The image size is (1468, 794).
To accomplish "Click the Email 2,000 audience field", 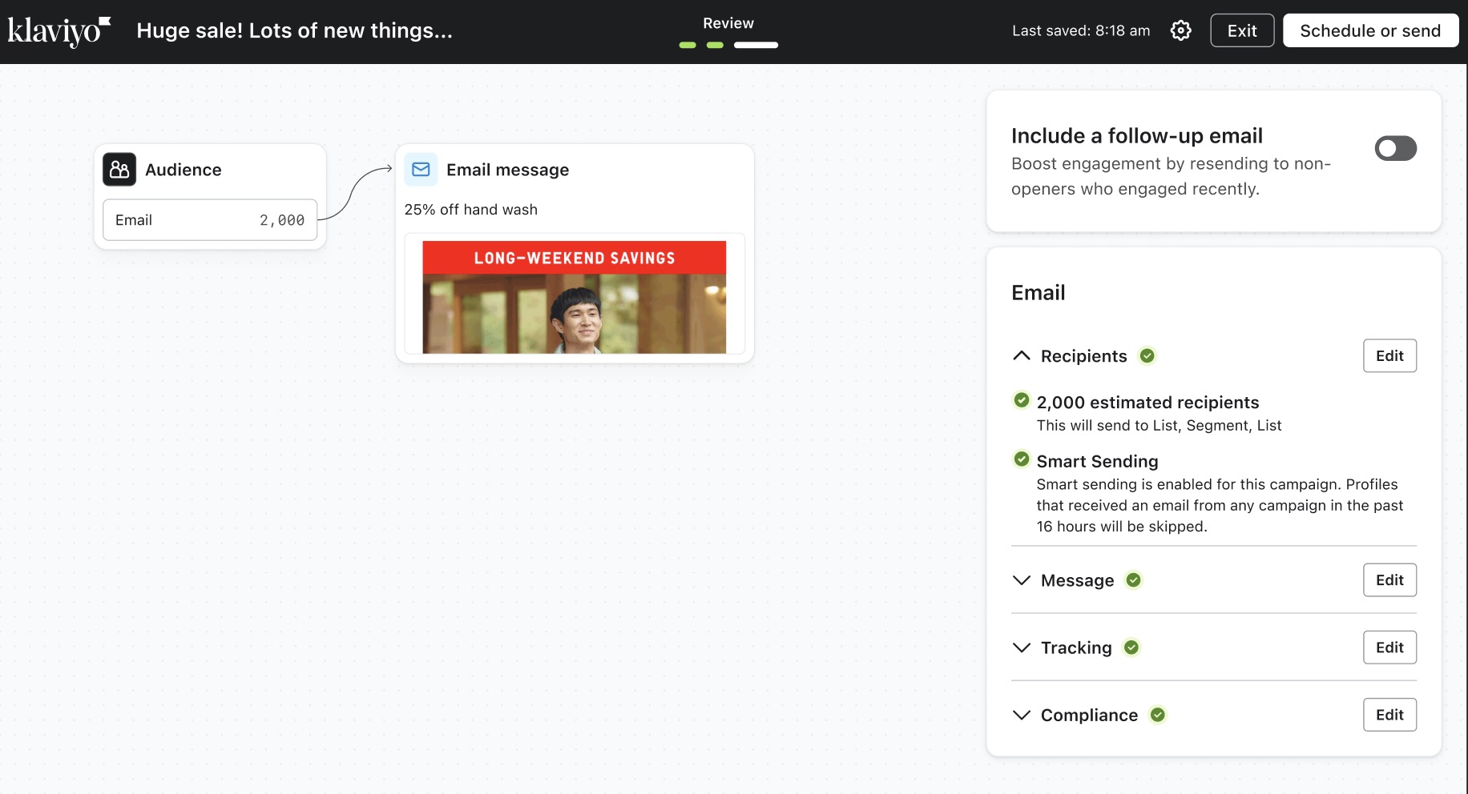I will pos(210,220).
